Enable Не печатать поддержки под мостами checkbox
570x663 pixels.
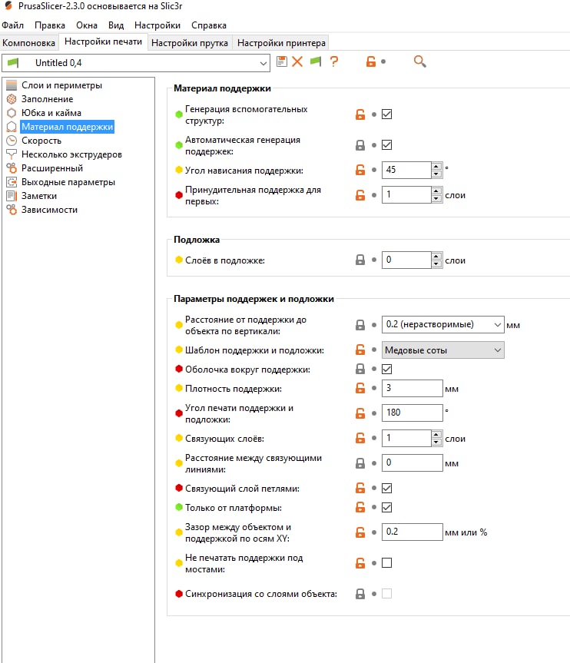pyautogui.click(x=386, y=563)
